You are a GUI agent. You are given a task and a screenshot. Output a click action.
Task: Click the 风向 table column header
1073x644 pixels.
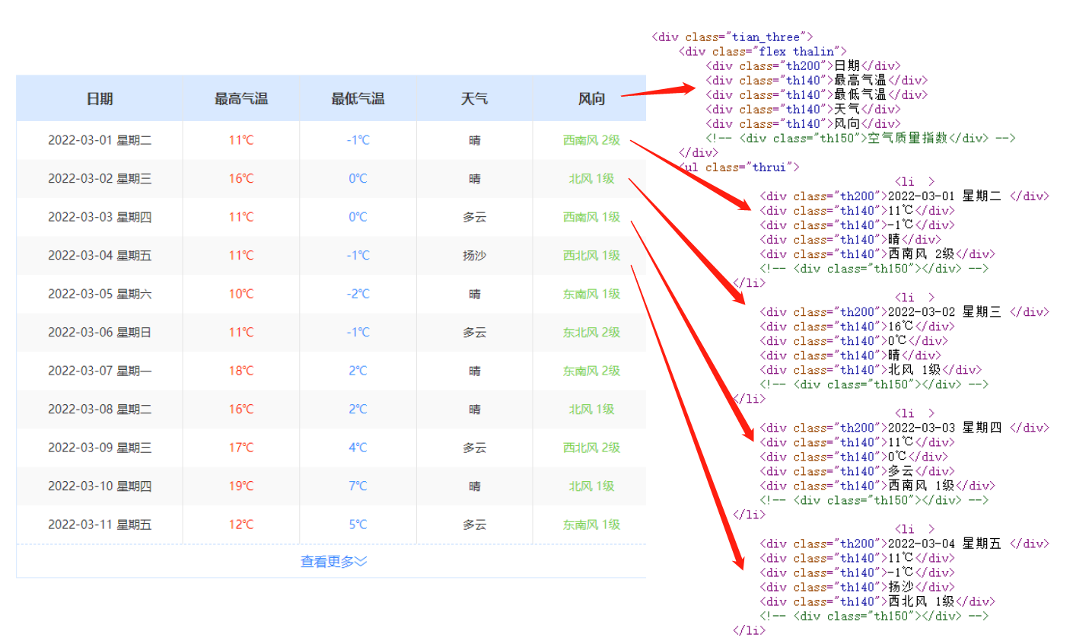(x=591, y=99)
